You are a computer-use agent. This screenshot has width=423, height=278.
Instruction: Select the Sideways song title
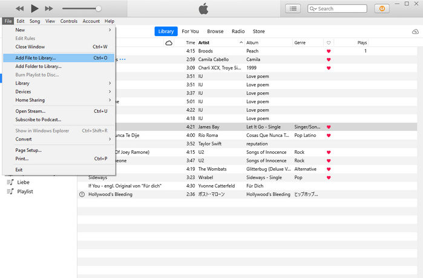coord(98,177)
